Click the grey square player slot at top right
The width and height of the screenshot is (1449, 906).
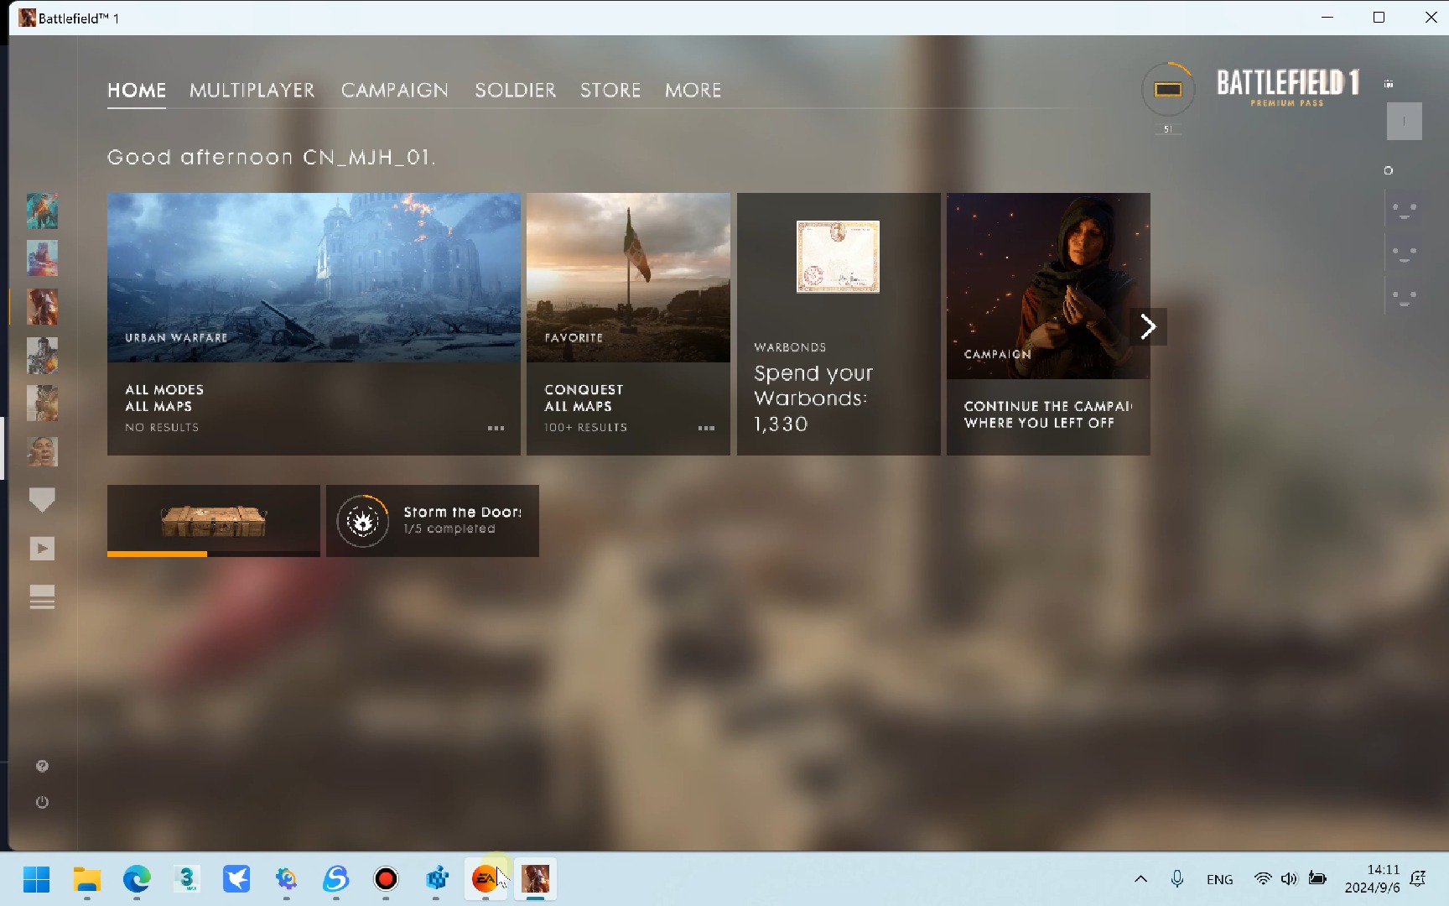click(1405, 121)
